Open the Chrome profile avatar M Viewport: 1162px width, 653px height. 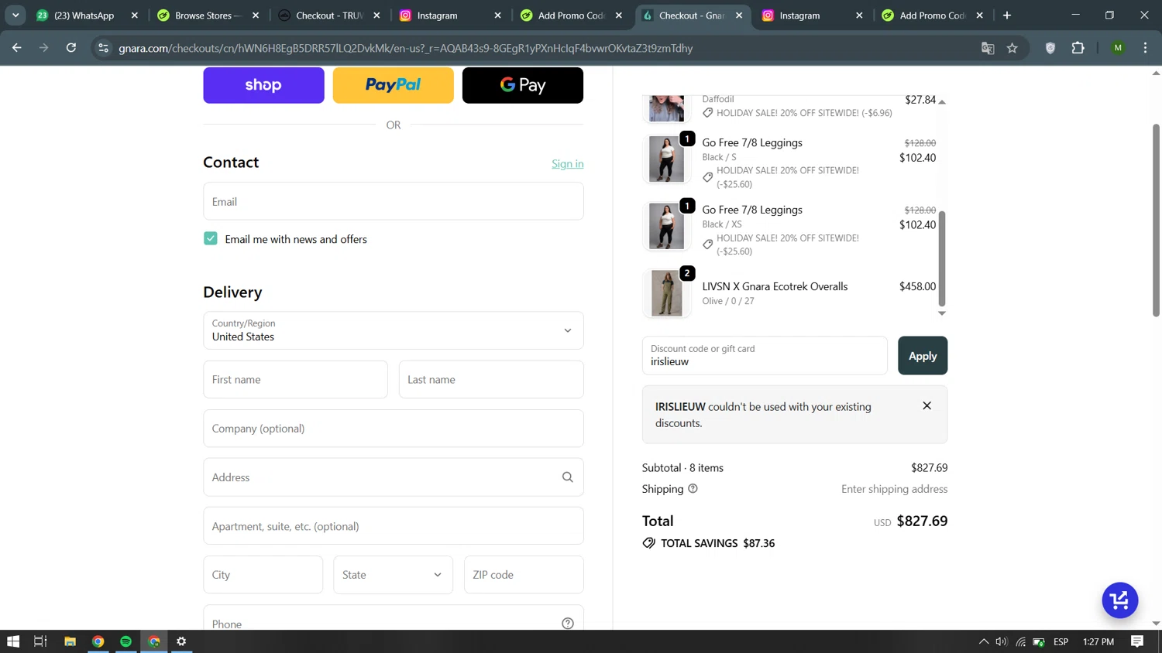(x=1118, y=48)
